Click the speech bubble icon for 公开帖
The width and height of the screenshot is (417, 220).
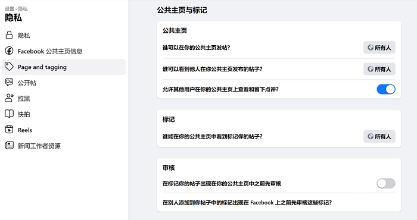pyautogui.click(x=9, y=82)
